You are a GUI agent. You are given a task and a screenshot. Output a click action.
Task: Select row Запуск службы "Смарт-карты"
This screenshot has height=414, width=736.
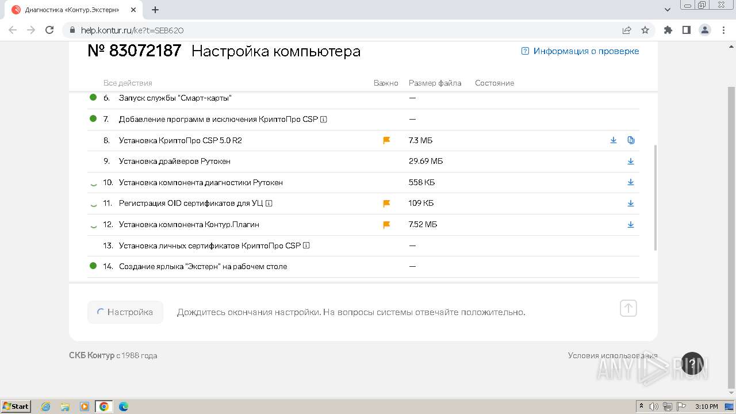tap(363, 98)
